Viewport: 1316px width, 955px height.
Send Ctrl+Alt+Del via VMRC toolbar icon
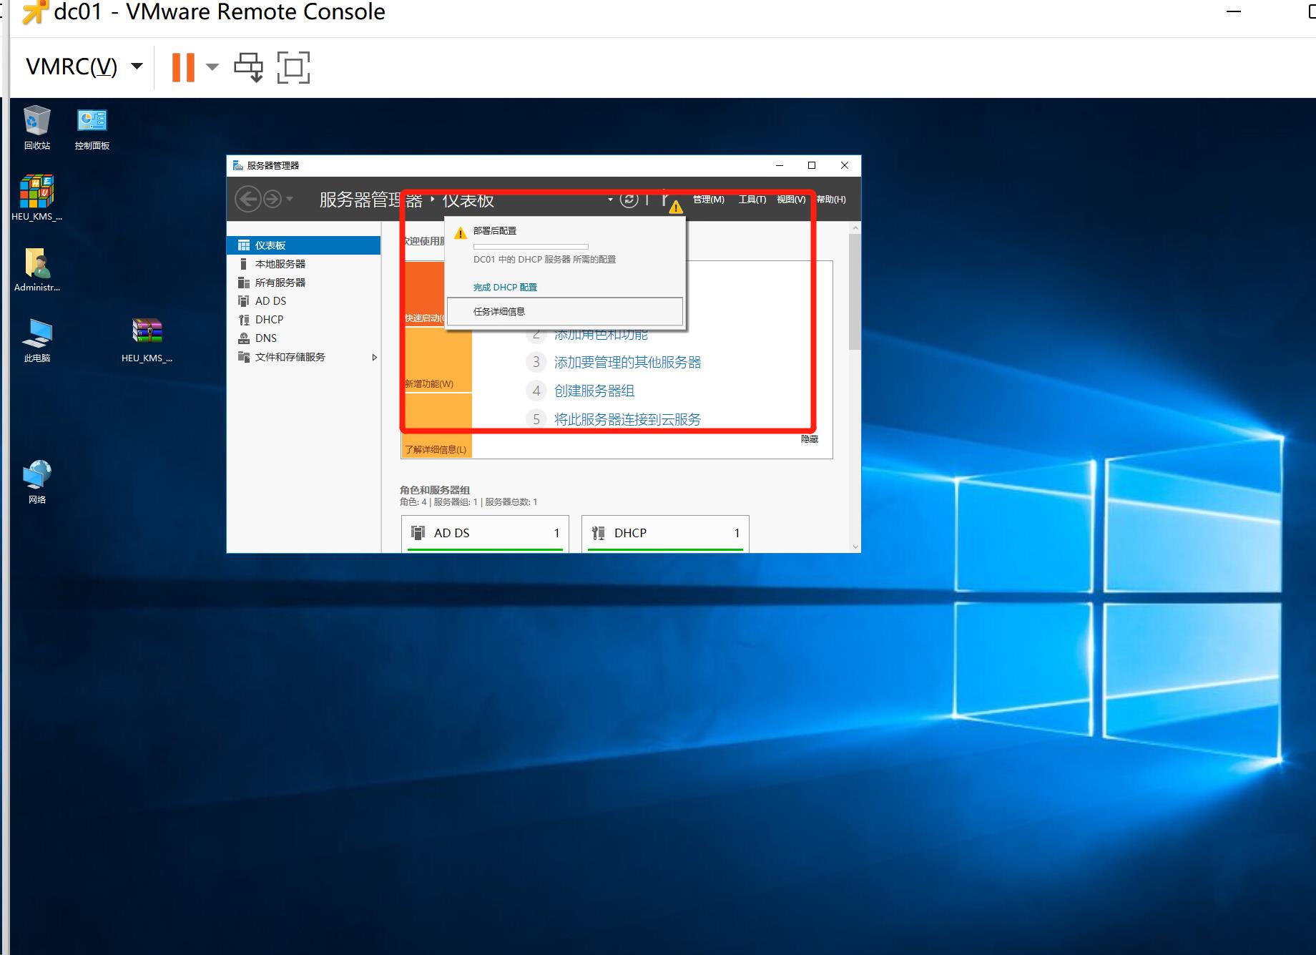coord(248,67)
